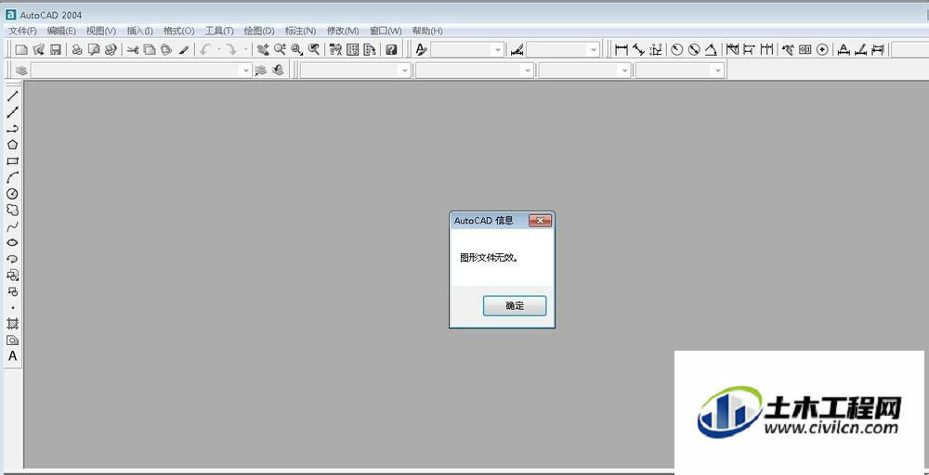Open the 插入(I) menu
The image size is (929, 475).
coord(140,31)
